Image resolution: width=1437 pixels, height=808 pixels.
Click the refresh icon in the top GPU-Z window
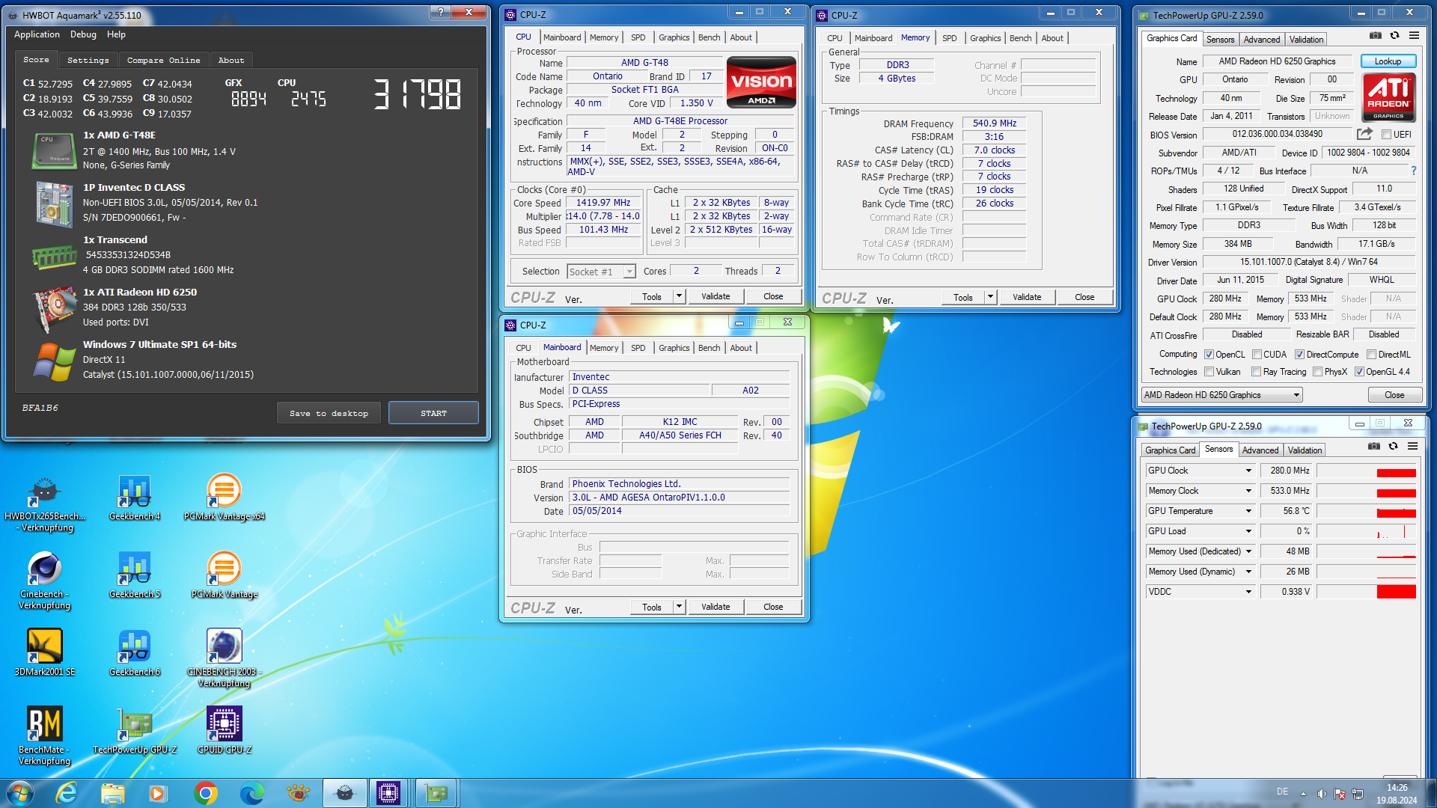[1394, 35]
